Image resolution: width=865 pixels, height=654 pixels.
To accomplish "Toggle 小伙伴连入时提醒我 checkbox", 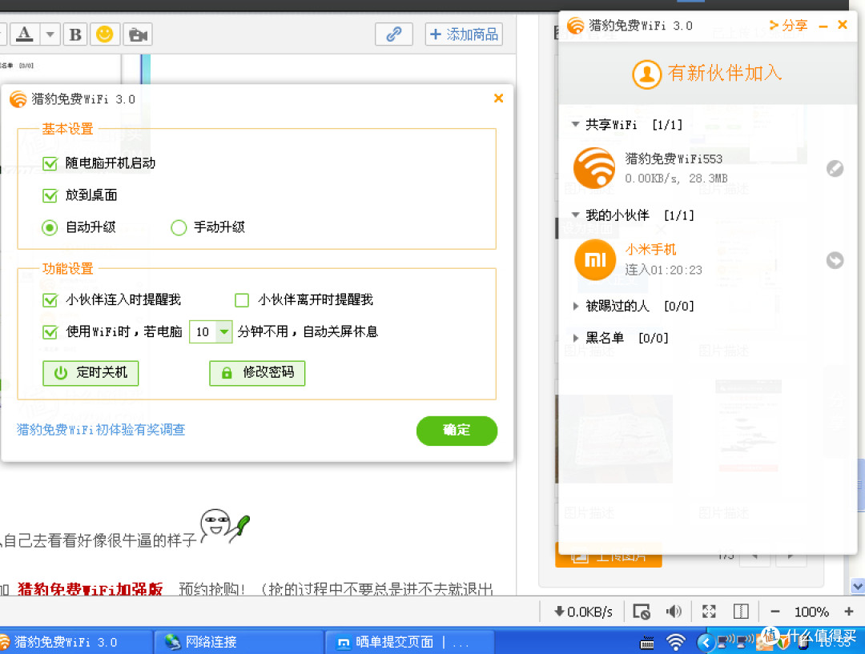I will point(50,300).
